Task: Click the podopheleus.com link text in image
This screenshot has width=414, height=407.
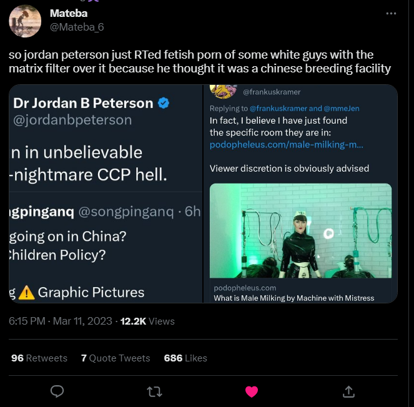Action: click(x=286, y=145)
